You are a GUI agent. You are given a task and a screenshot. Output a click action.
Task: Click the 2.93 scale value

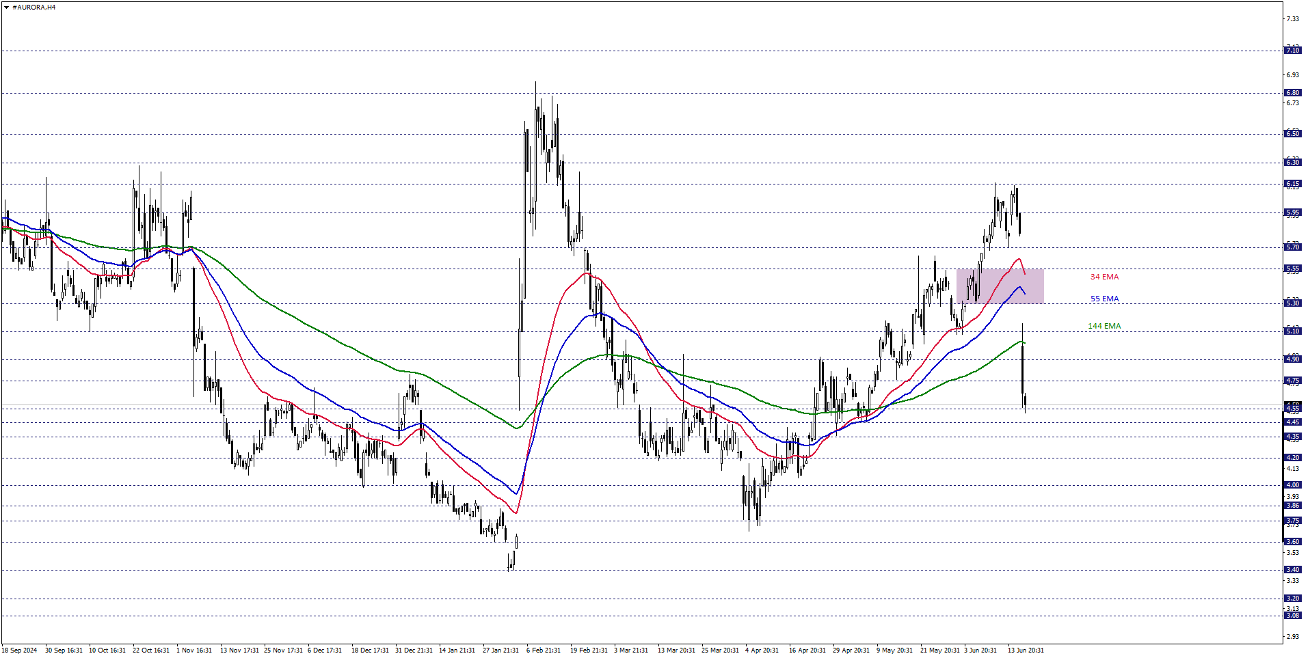[1292, 637]
